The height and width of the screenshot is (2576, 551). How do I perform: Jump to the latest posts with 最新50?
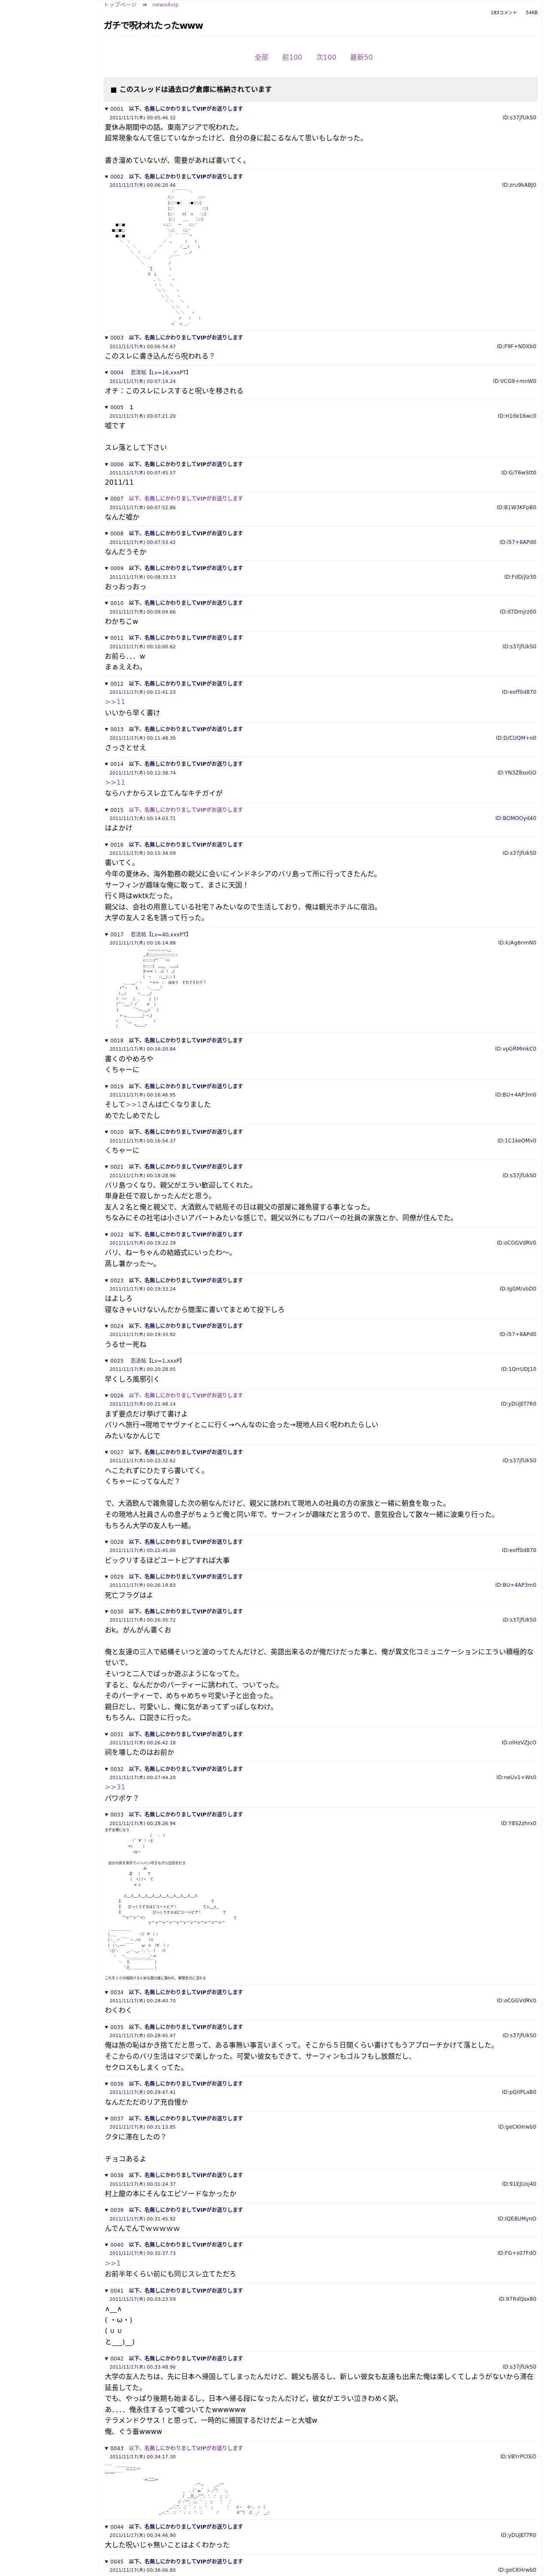click(361, 57)
